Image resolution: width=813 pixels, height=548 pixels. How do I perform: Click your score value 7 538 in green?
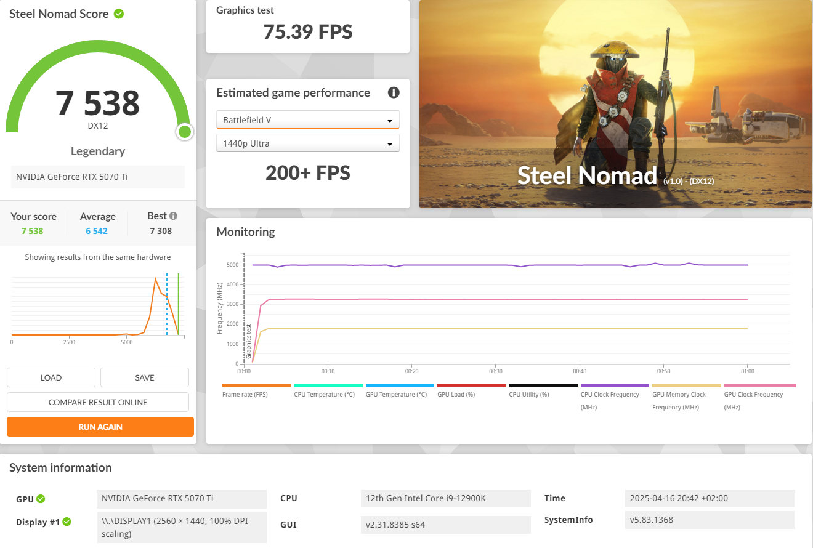click(x=32, y=231)
